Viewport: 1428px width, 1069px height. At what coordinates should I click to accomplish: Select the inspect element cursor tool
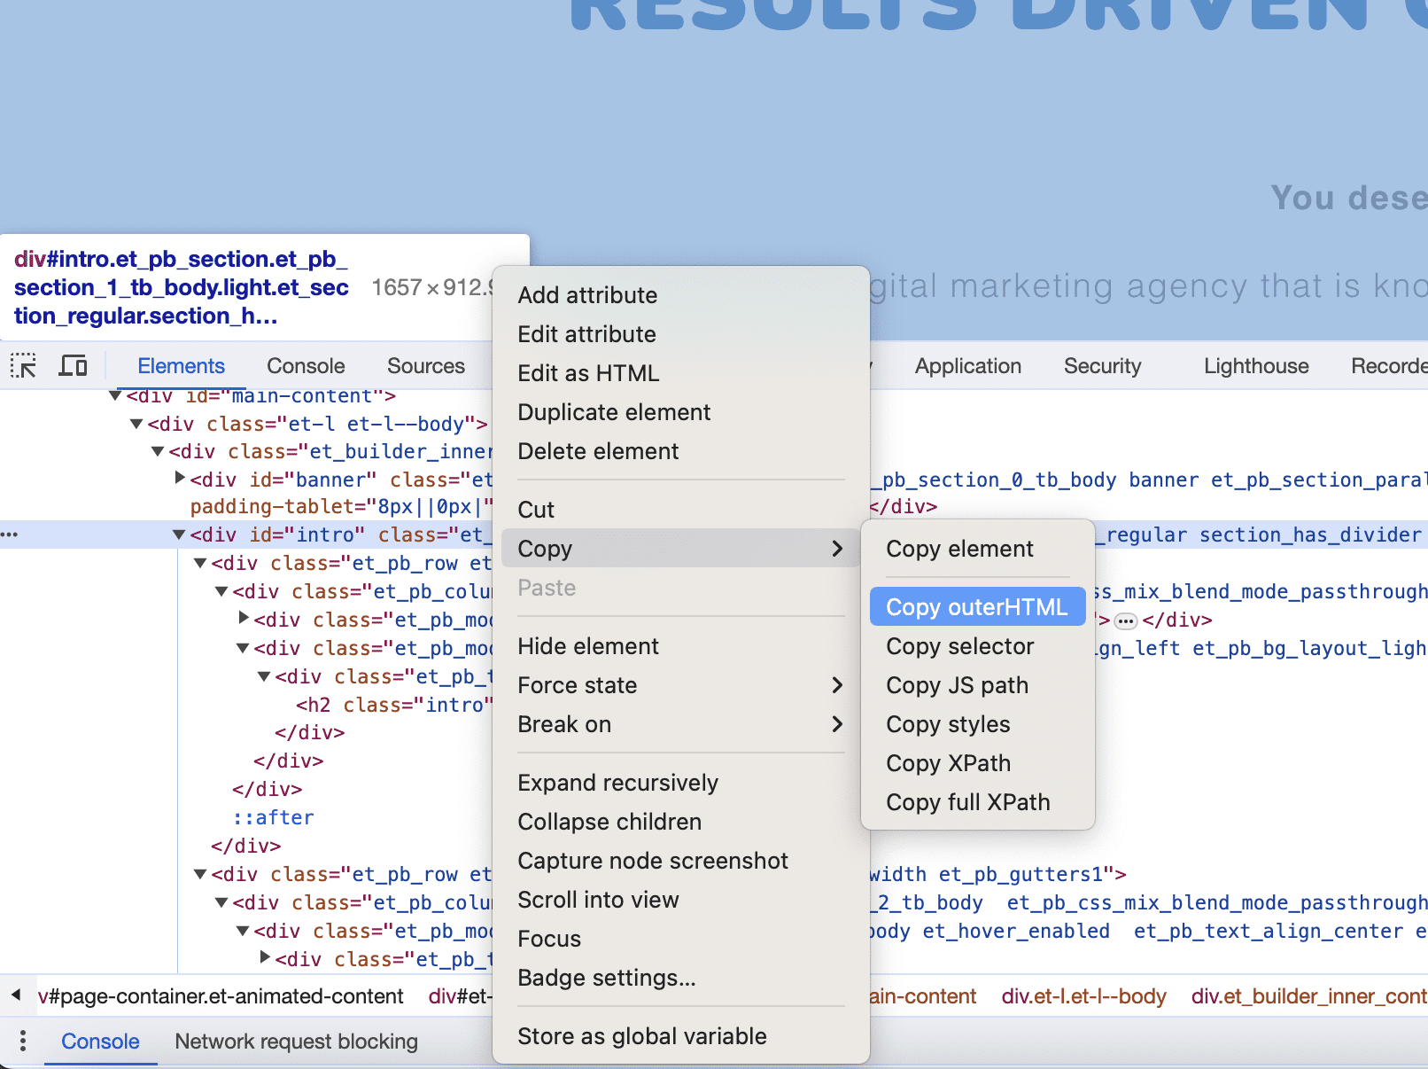click(x=23, y=365)
